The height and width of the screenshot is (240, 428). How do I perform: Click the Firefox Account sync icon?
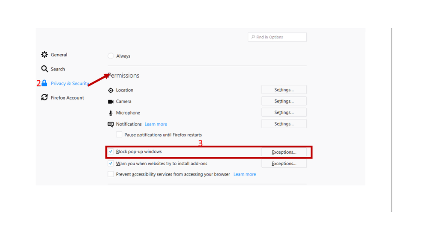point(45,97)
